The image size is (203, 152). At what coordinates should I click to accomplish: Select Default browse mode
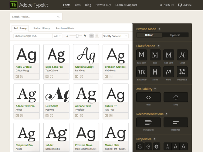(x=149, y=35)
